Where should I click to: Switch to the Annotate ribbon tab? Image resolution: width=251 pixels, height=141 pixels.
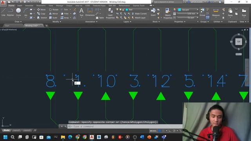29,5
